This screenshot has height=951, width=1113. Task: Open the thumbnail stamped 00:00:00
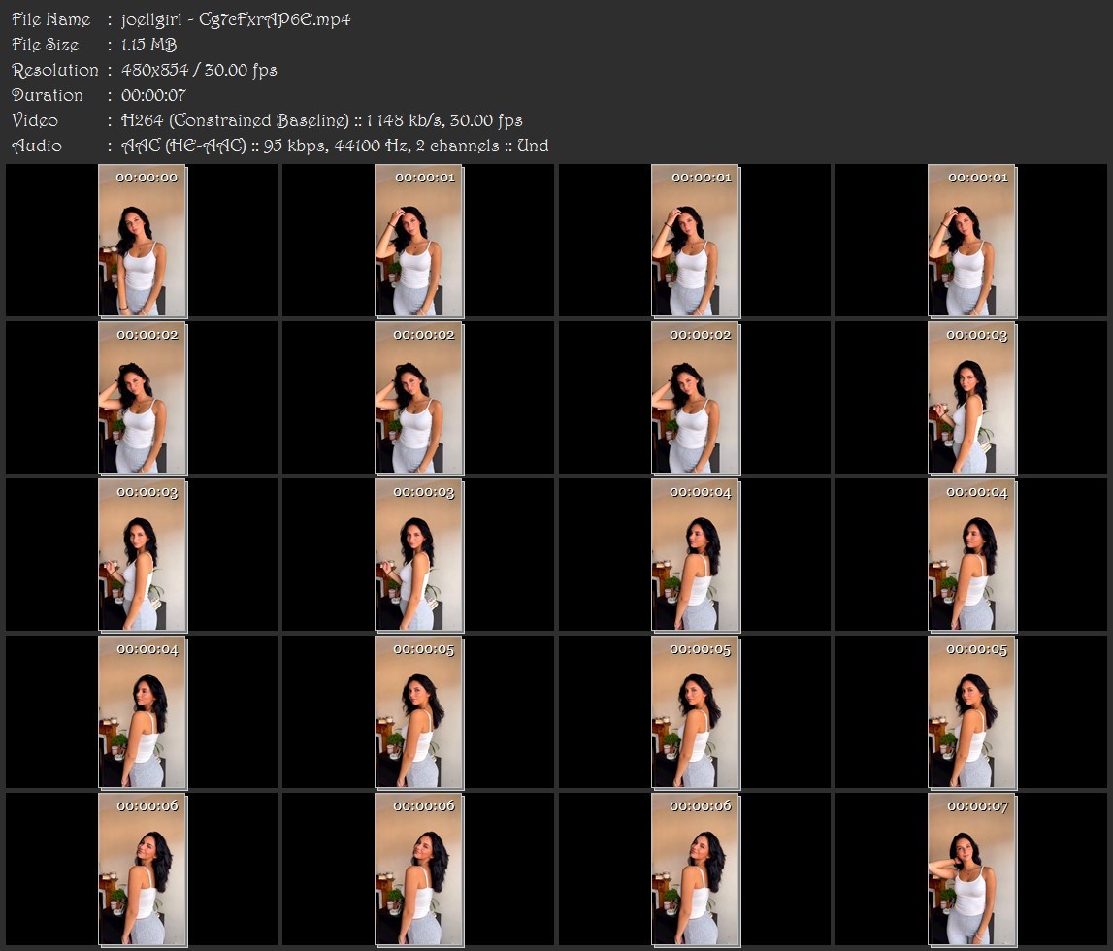point(143,241)
